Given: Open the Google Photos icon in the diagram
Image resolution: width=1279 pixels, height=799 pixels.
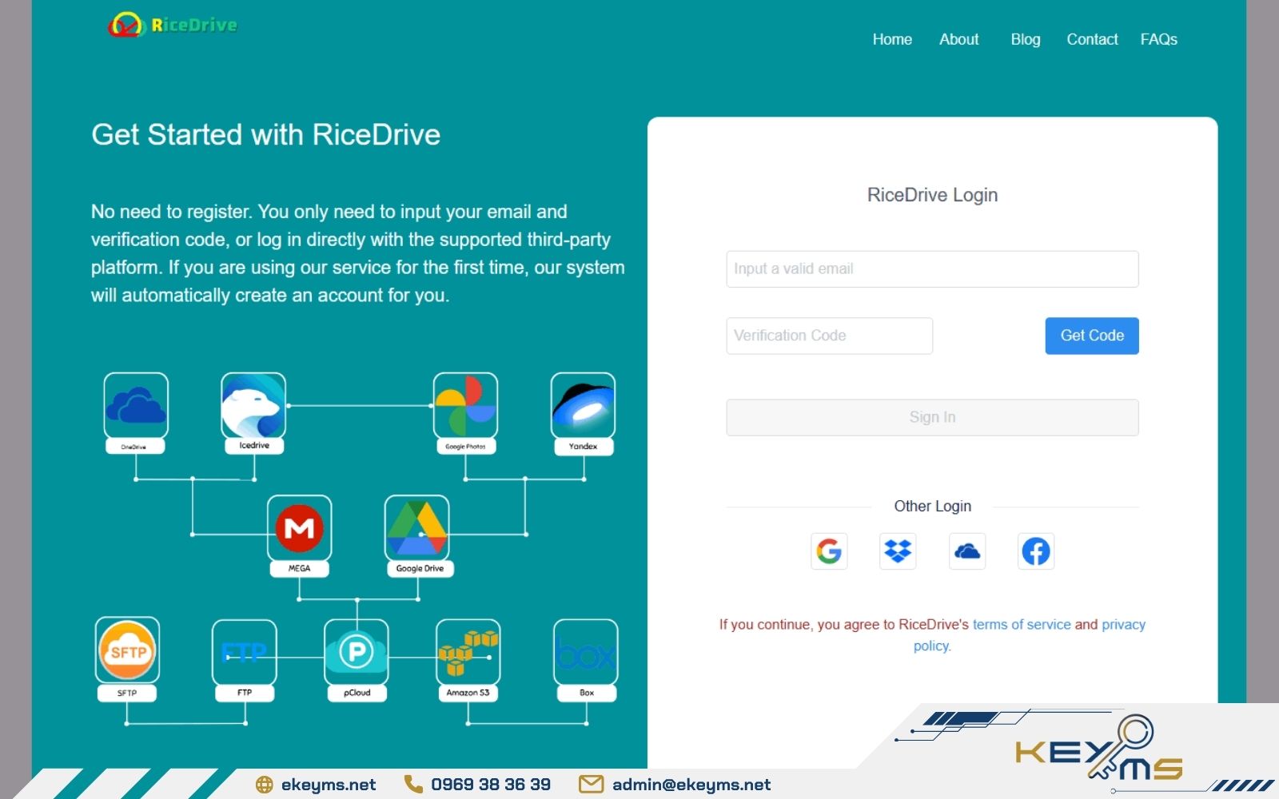Looking at the screenshot, I should click(x=464, y=409).
